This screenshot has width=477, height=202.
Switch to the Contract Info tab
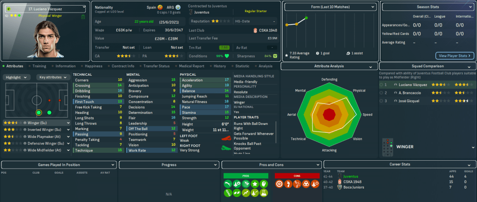[124, 66]
